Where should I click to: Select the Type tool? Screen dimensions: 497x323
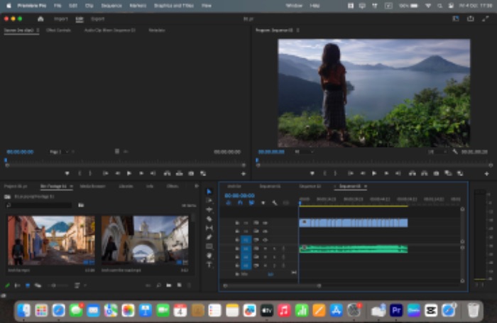click(x=209, y=265)
